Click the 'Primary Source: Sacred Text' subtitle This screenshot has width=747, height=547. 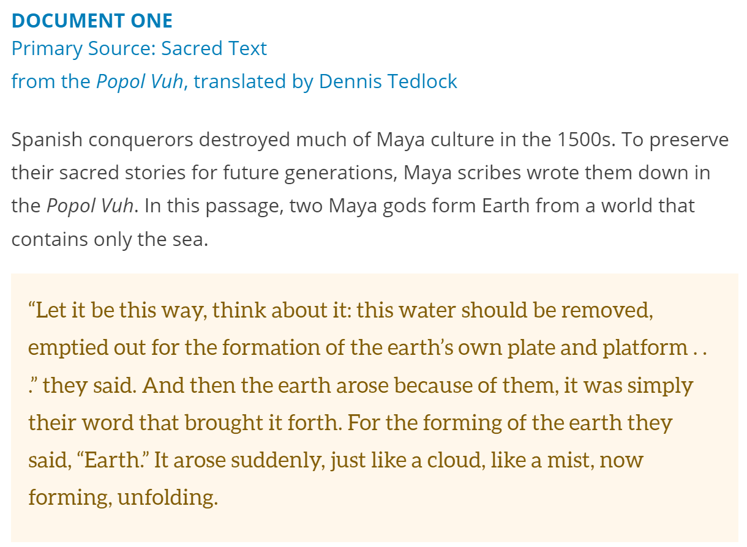pos(139,48)
